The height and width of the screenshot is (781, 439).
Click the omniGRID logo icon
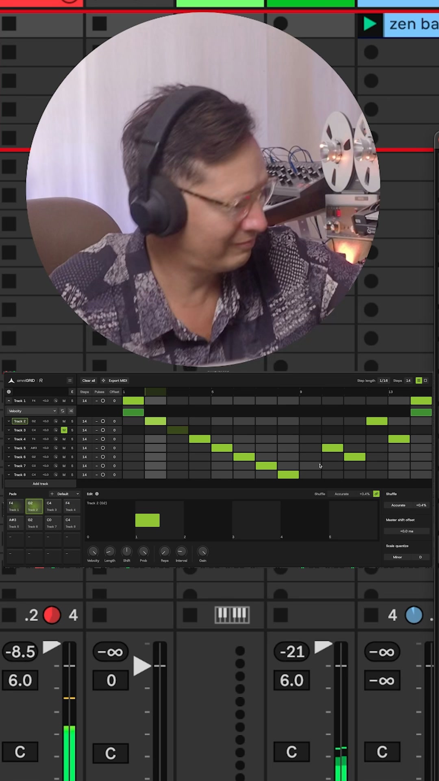tap(11, 381)
